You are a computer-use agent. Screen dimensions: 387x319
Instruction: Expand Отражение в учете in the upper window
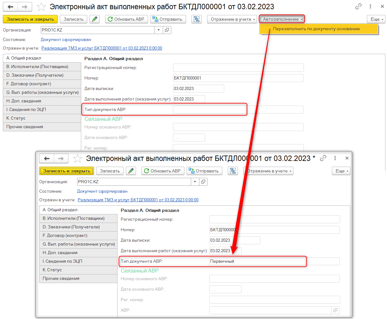coord(232,19)
